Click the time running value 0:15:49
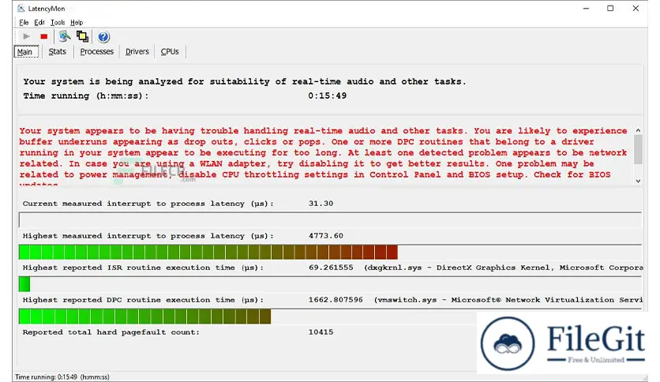 pos(327,96)
